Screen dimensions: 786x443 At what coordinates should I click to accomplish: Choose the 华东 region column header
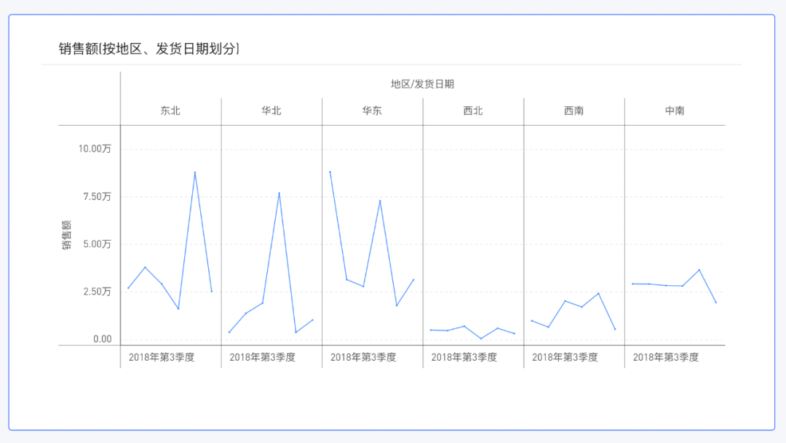point(372,111)
